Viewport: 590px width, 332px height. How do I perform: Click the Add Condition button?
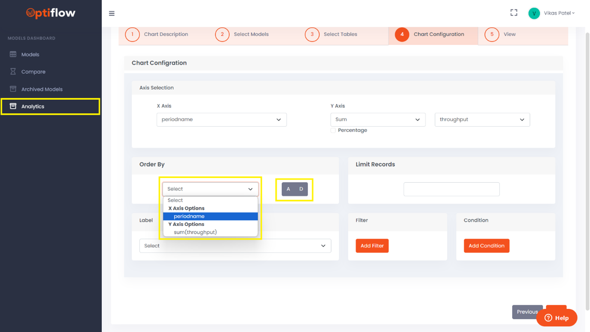[x=486, y=246]
